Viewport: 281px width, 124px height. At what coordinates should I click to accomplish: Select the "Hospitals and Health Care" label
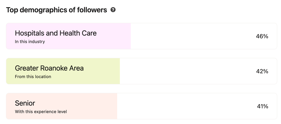pyautogui.click(x=56, y=33)
